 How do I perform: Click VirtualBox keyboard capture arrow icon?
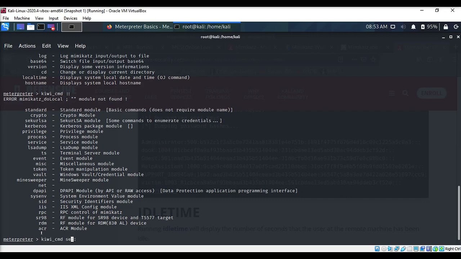(x=442, y=249)
